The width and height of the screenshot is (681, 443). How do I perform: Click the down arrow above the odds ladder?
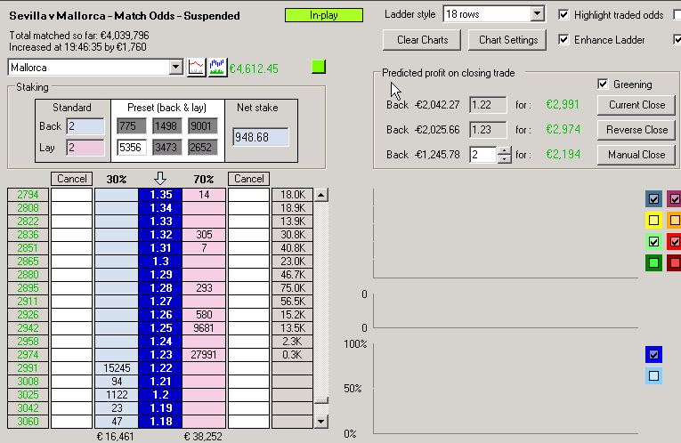click(160, 179)
